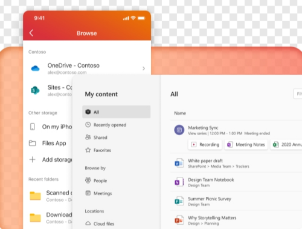Click the People group icon
Viewport: 302px width, 229px height.
[x=88, y=180]
